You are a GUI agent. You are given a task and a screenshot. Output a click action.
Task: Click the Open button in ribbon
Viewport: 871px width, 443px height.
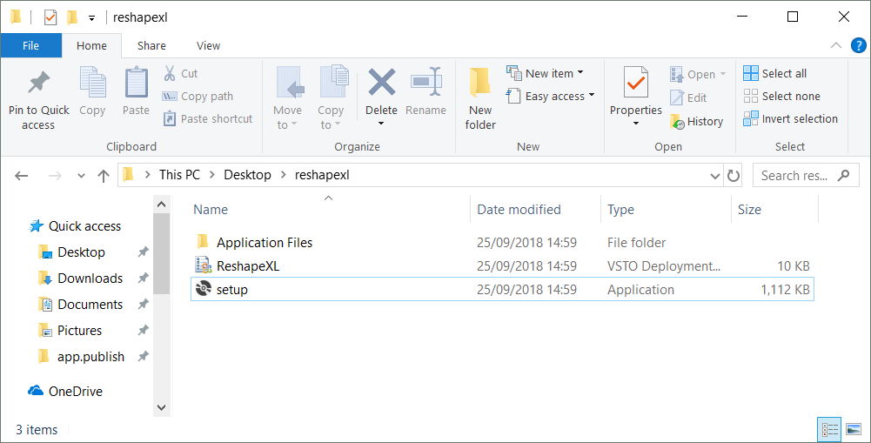[x=698, y=75]
